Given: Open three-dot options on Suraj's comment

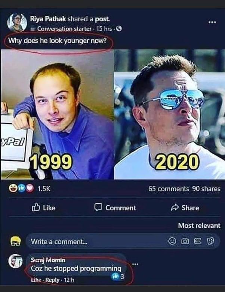Looking at the screenshot, I should tap(135, 264).
